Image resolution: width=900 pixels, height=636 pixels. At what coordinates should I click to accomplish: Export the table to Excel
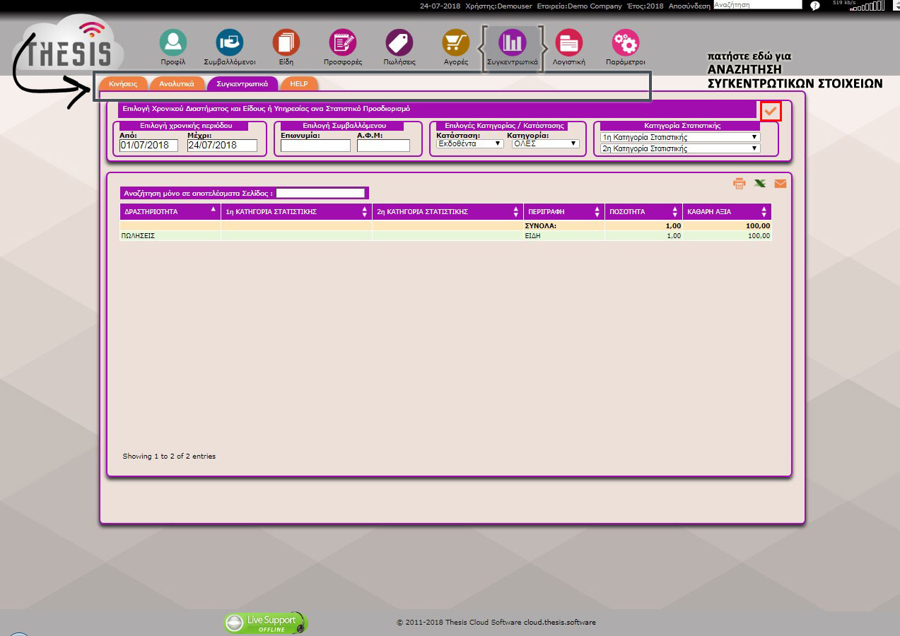coord(759,184)
